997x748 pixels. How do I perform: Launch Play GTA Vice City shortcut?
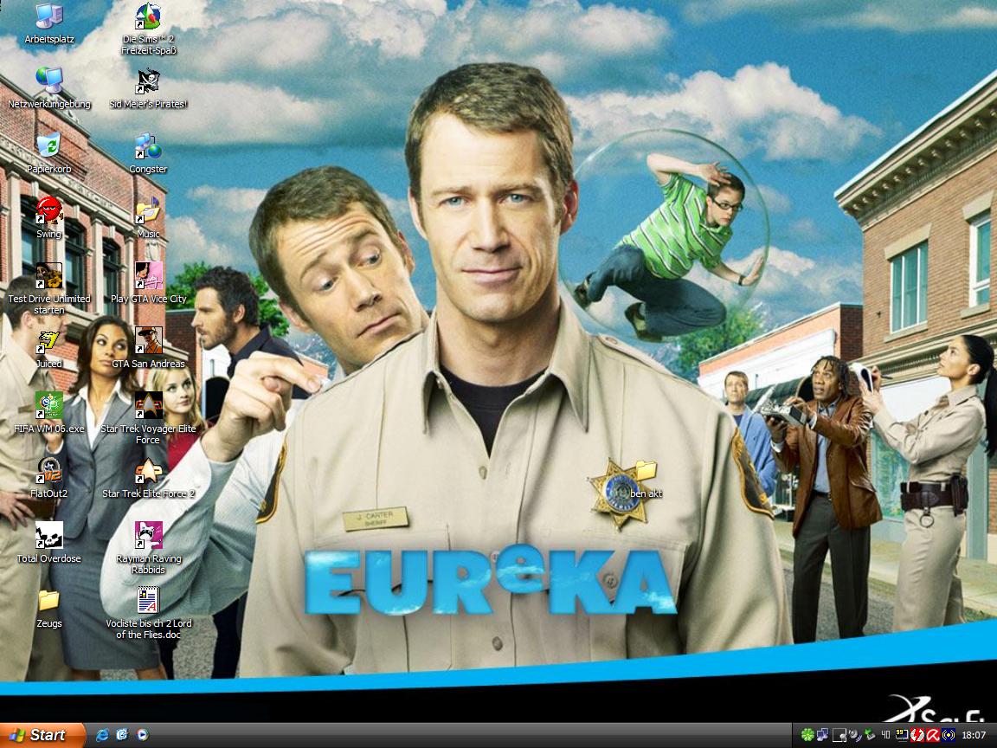pos(148,276)
